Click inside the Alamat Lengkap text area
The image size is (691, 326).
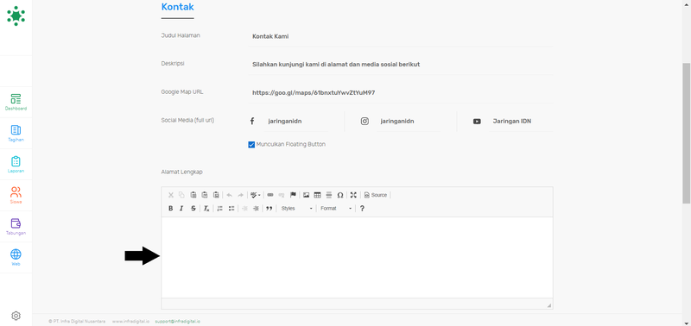357,257
